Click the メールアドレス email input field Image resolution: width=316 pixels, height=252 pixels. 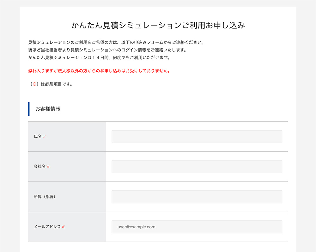[x=196, y=226]
